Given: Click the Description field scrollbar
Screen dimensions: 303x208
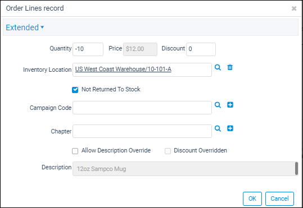Looking at the screenshot, I should [296, 169].
